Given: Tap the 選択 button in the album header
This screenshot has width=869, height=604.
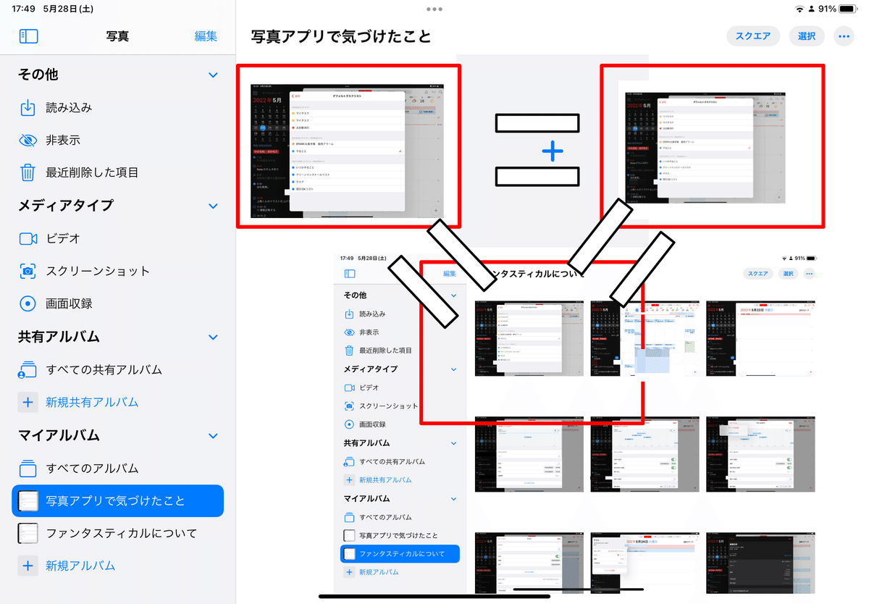Looking at the screenshot, I should (x=807, y=36).
